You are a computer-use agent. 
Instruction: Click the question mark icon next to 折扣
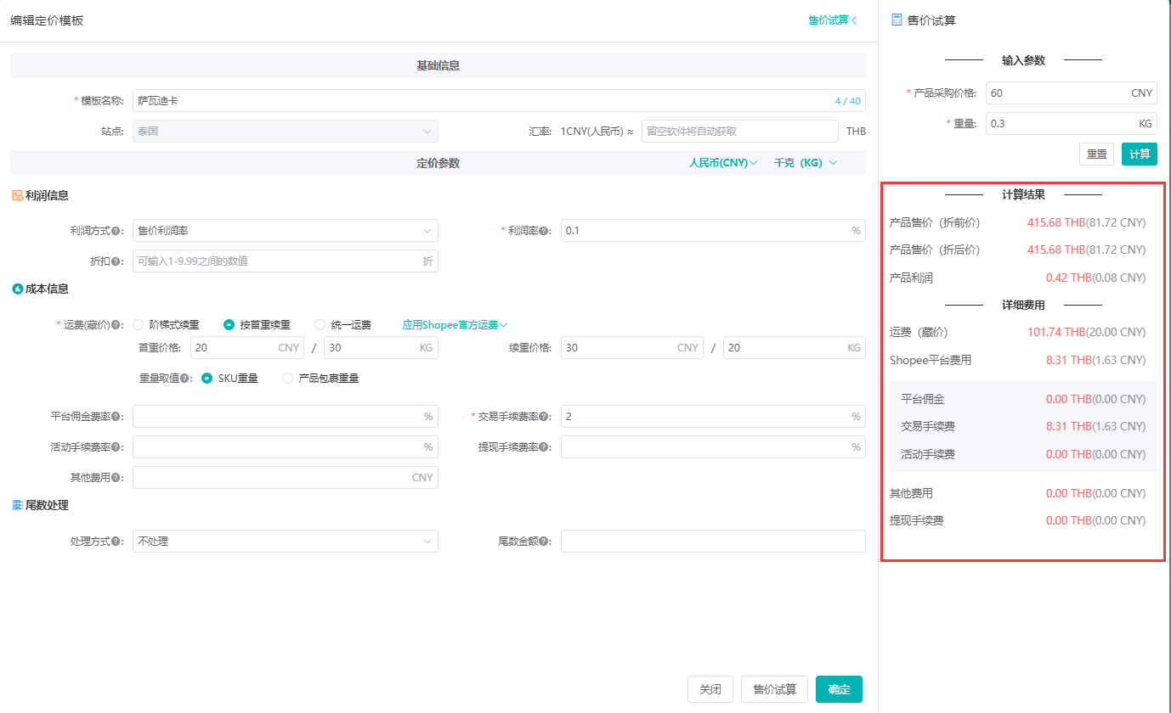point(116,261)
